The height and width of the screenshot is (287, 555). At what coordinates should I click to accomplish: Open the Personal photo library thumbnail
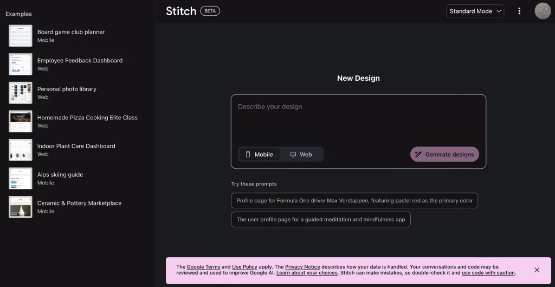coord(21,93)
